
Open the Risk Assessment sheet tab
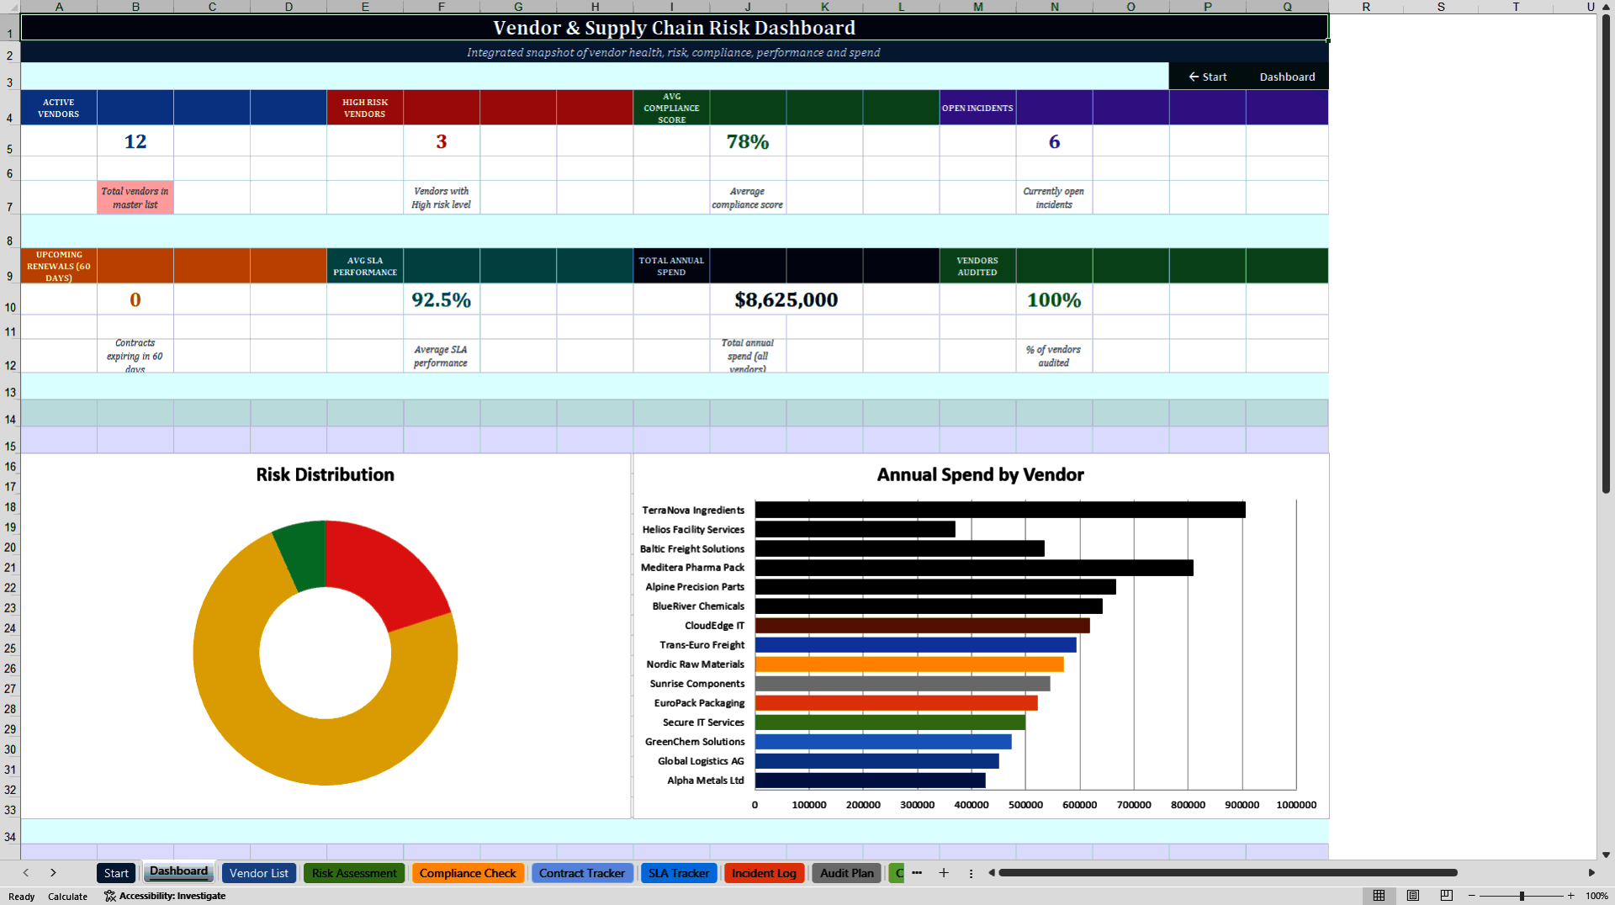click(354, 873)
